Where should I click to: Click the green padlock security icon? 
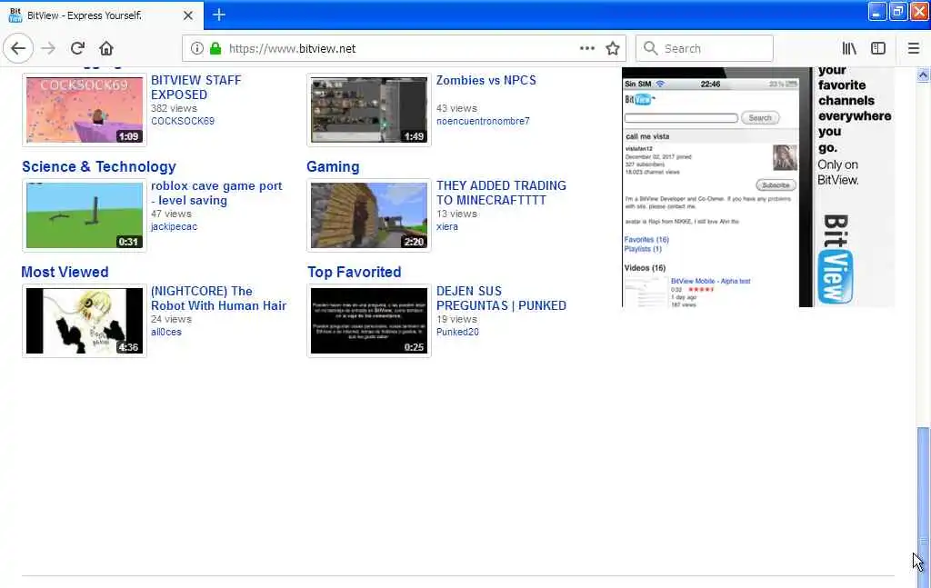(215, 48)
